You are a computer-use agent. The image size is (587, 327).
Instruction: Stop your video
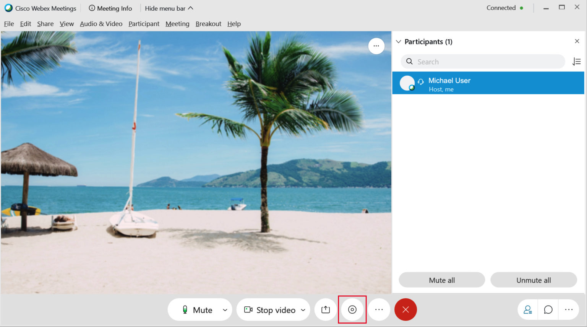(x=272, y=309)
